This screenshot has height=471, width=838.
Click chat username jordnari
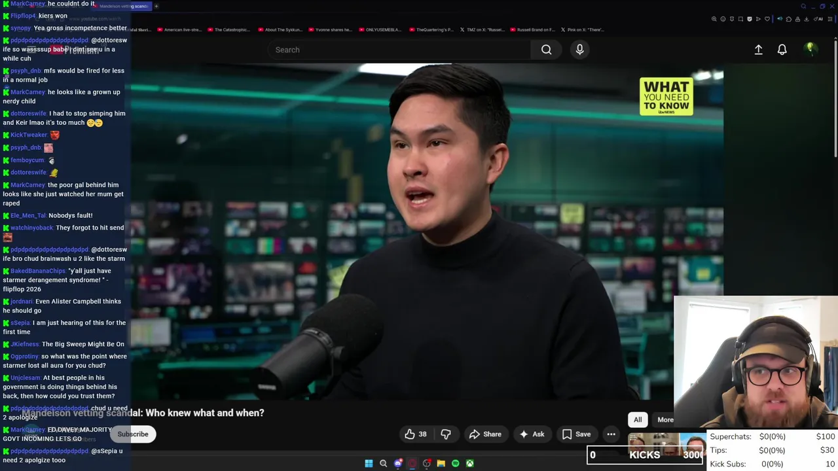[x=22, y=302]
